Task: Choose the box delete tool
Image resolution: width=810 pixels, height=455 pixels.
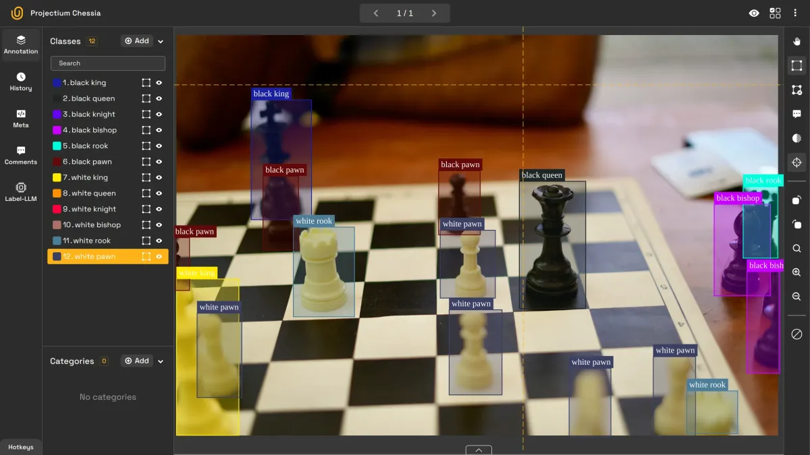Action: click(x=796, y=90)
